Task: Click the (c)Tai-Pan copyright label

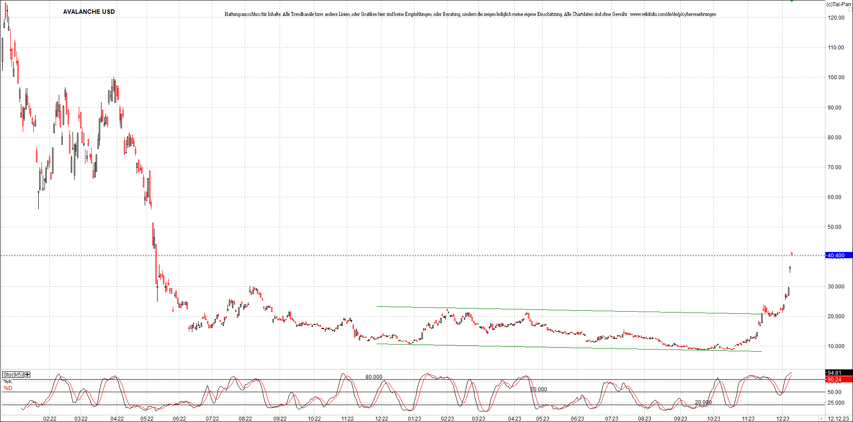Action: click(838, 4)
